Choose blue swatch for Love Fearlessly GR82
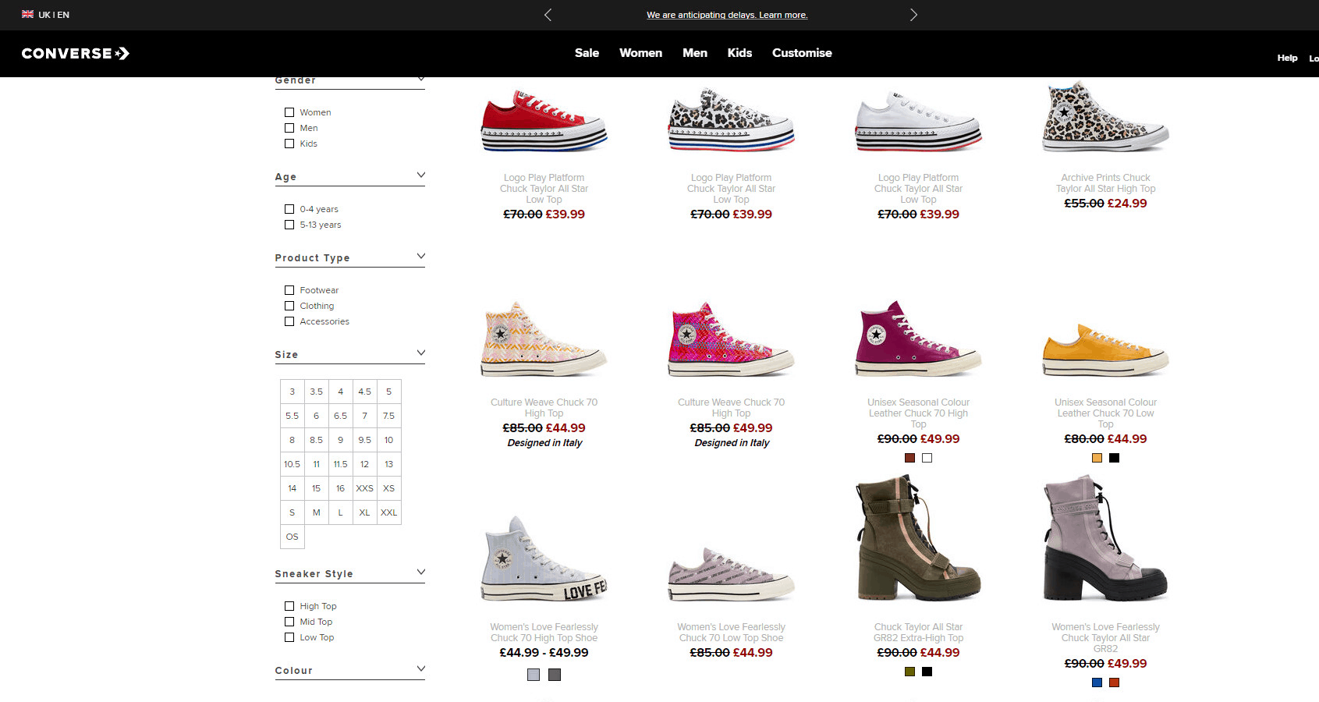Screen dimensions: 1319x702 (1097, 682)
